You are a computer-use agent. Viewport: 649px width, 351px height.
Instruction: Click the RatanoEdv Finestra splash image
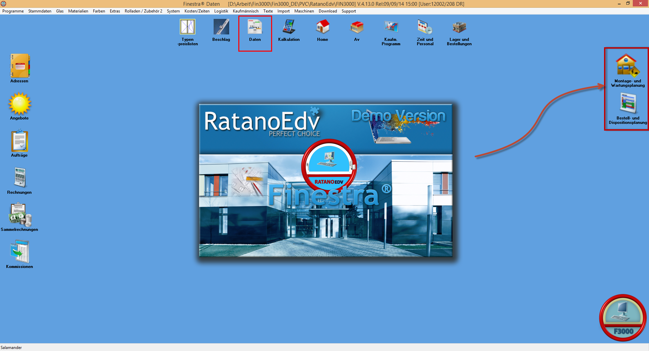(326, 180)
